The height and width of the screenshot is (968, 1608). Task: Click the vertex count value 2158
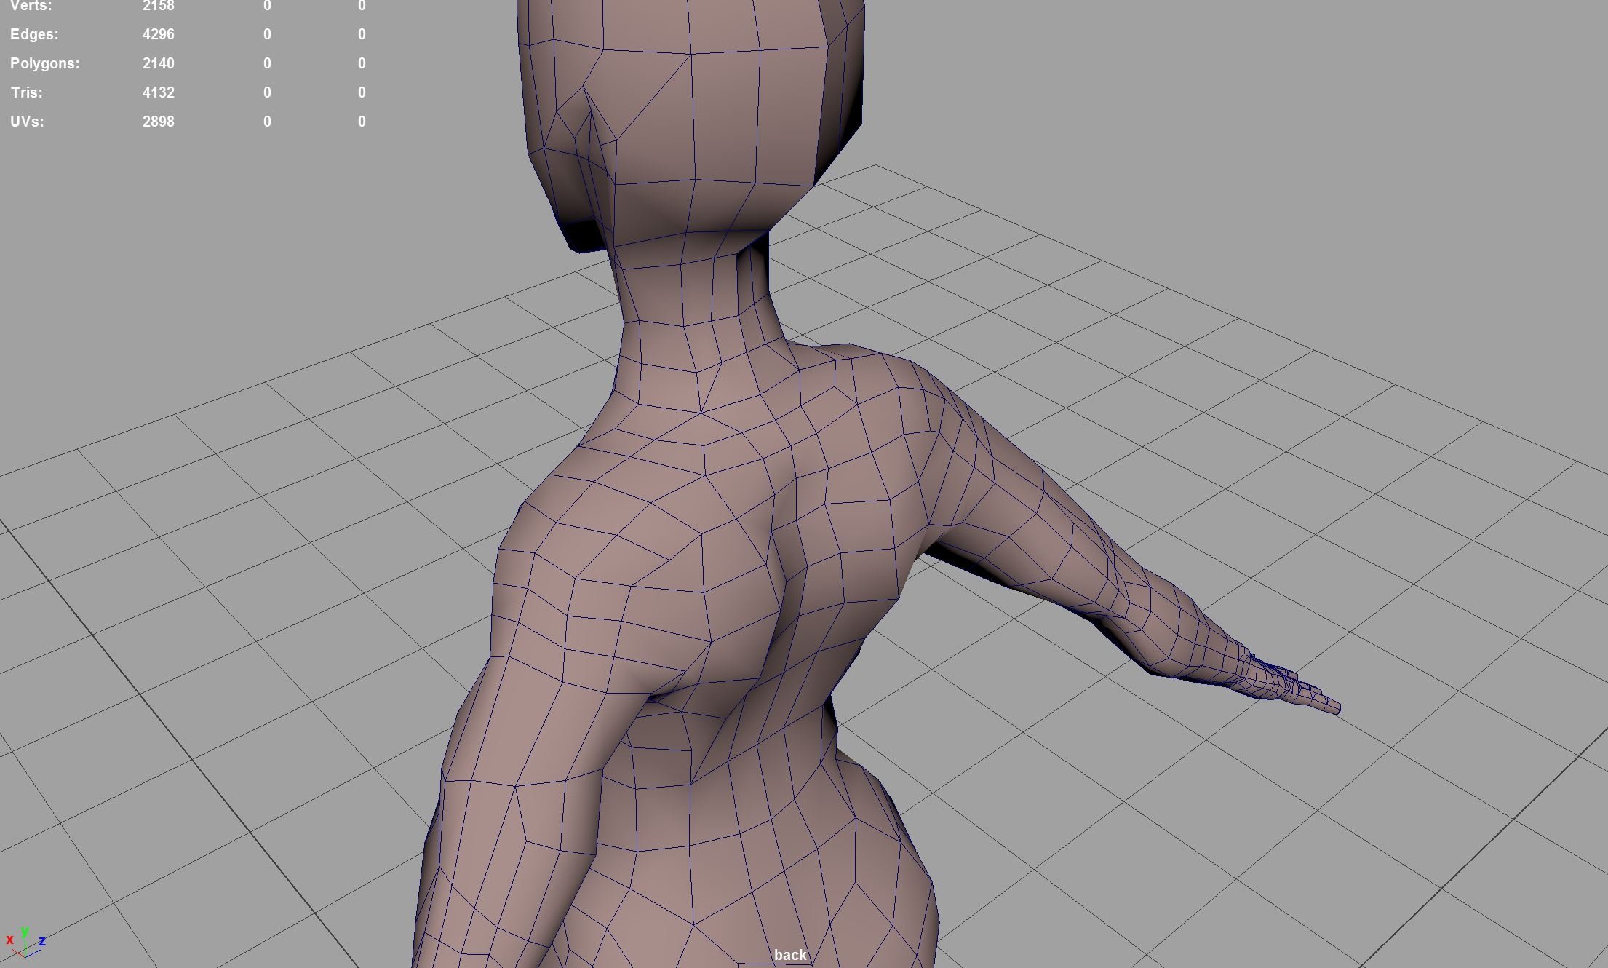pyautogui.click(x=159, y=6)
